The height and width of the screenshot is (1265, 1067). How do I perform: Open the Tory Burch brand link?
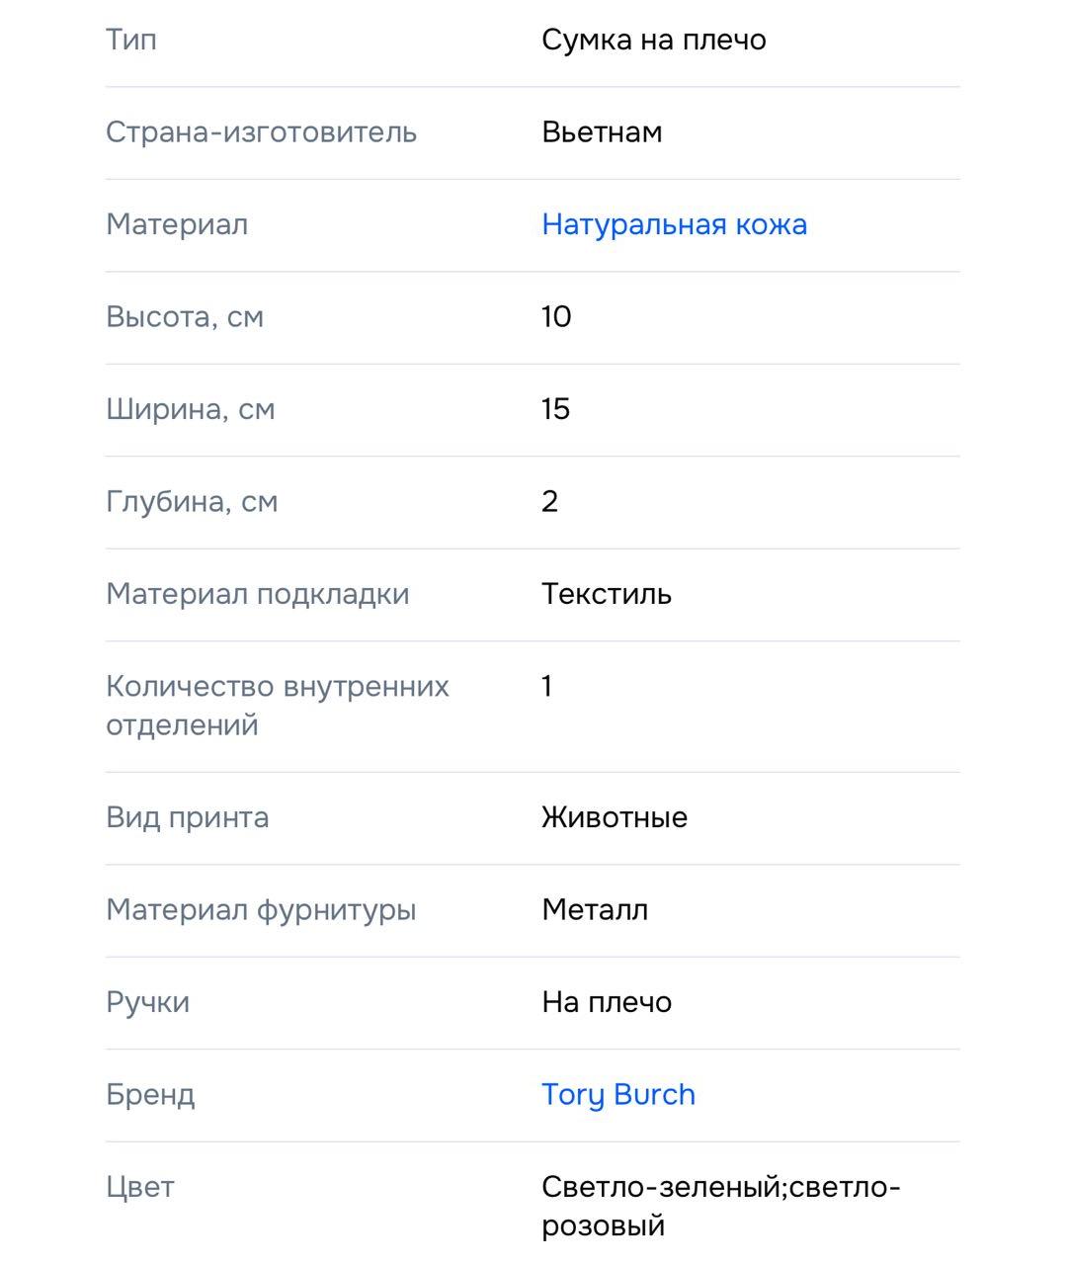pyautogui.click(x=618, y=1095)
